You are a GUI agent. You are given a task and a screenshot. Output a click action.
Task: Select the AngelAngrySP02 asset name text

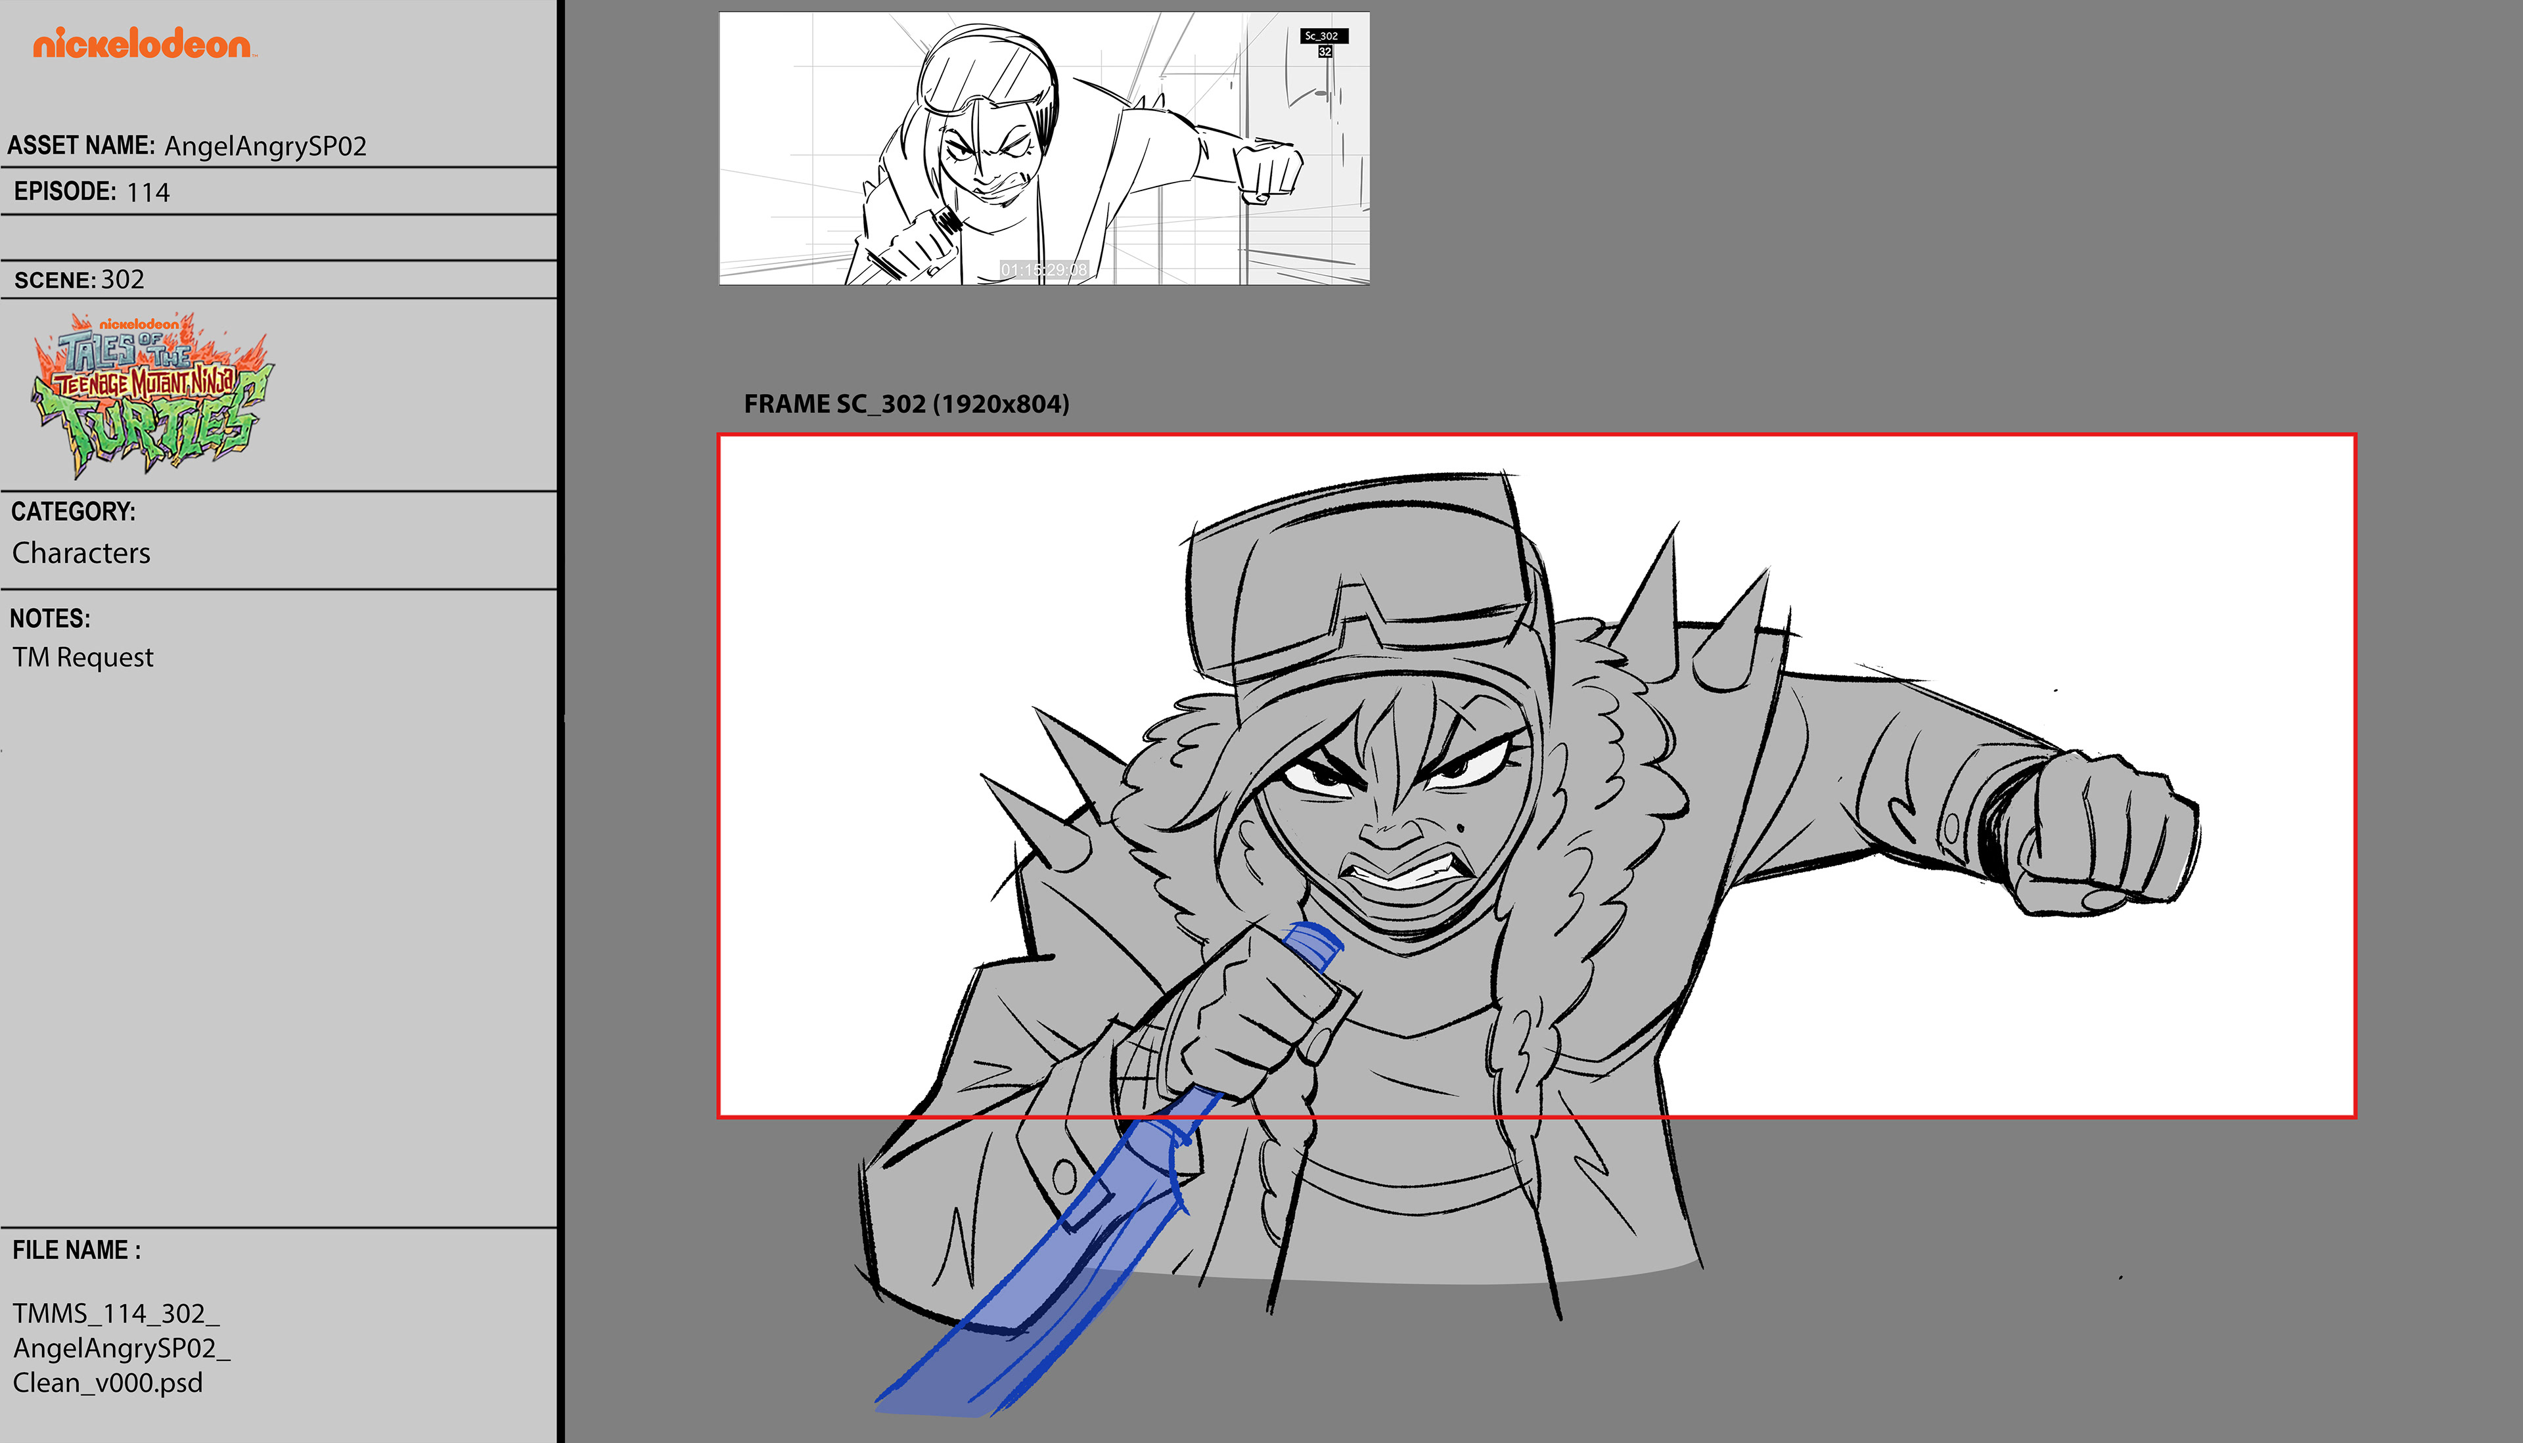265,146
